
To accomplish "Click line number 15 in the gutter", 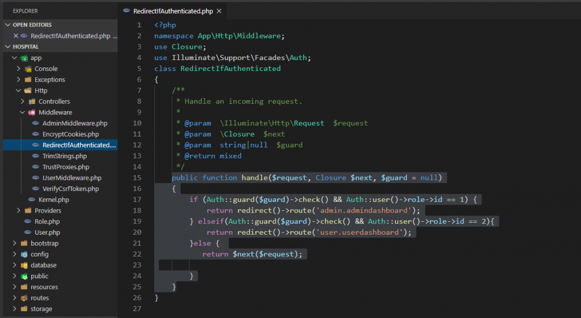I will pyautogui.click(x=137, y=177).
